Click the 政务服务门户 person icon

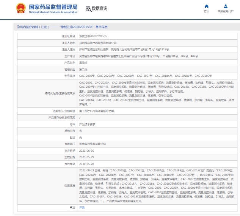(x=226, y=6)
